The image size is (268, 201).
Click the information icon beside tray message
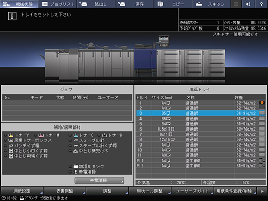(12, 16)
